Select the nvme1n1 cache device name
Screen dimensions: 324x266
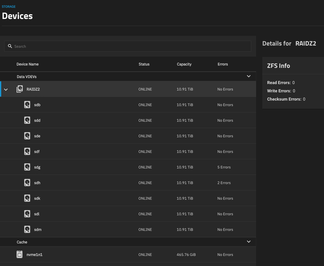pyautogui.click(x=35, y=255)
